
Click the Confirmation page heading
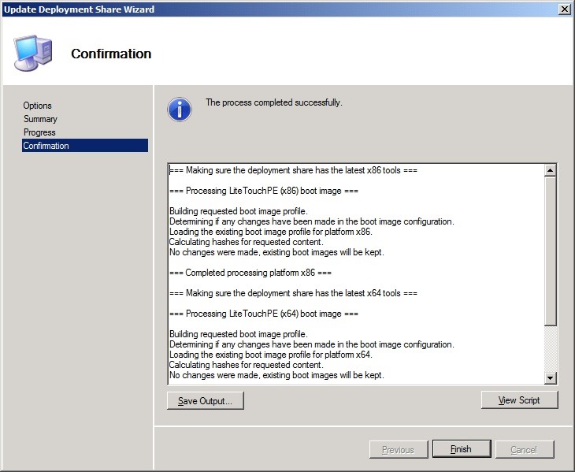click(111, 54)
